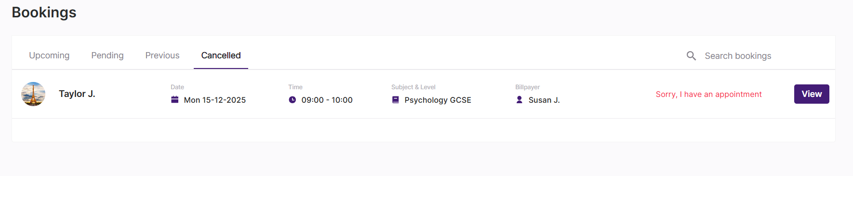
Task: Click the Bookings page heading
Action: pyautogui.click(x=44, y=13)
